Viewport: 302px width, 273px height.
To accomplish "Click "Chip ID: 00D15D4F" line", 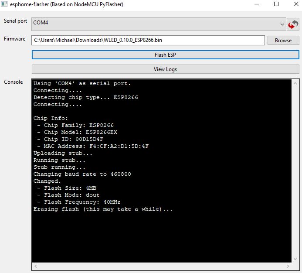I will point(70,139).
